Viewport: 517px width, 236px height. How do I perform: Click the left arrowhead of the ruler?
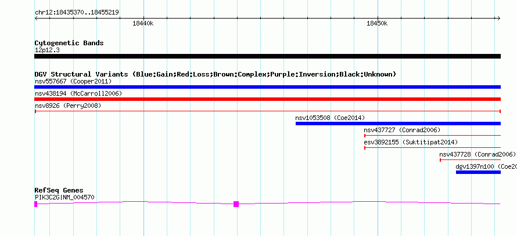click(x=36, y=19)
